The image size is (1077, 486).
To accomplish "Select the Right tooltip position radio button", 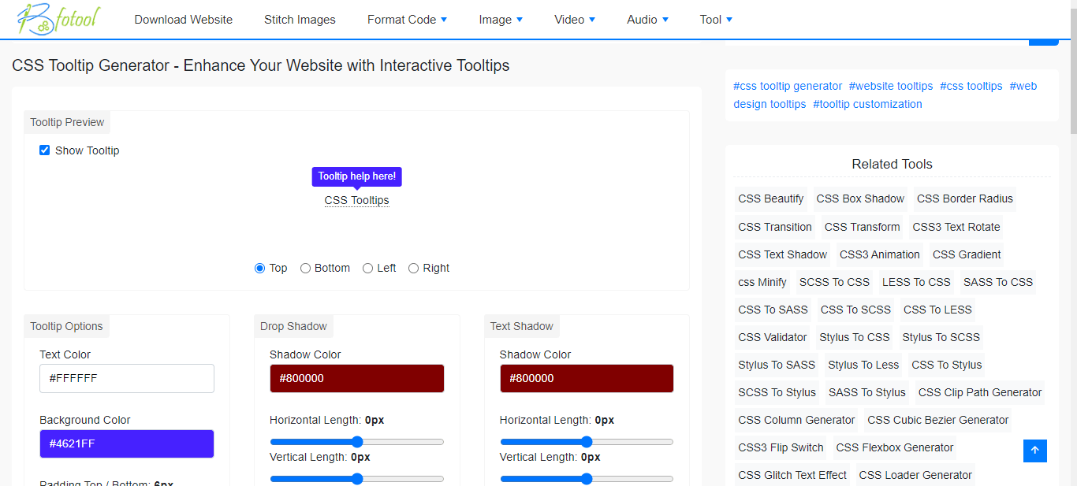I will coord(413,268).
